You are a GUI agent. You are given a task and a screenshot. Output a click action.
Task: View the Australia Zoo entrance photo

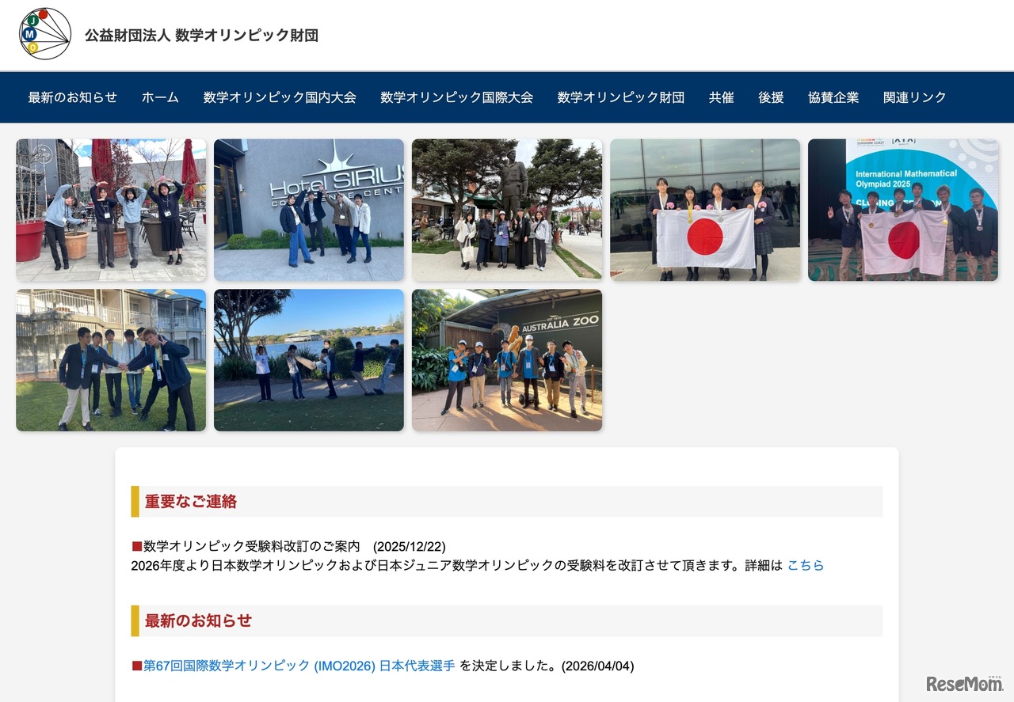[x=507, y=360]
